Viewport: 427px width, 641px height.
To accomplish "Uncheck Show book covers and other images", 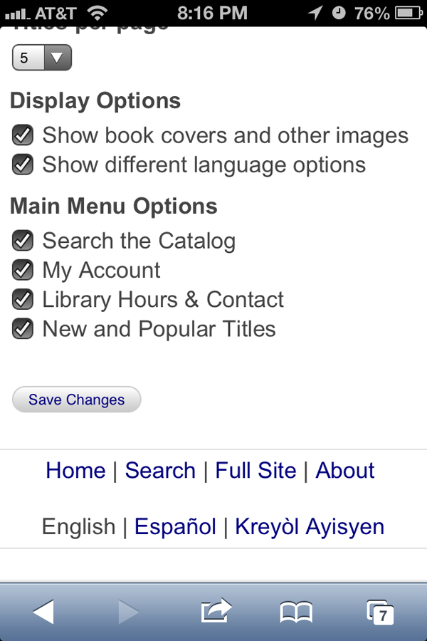I will pyautogui.click(x=23, y=135).
